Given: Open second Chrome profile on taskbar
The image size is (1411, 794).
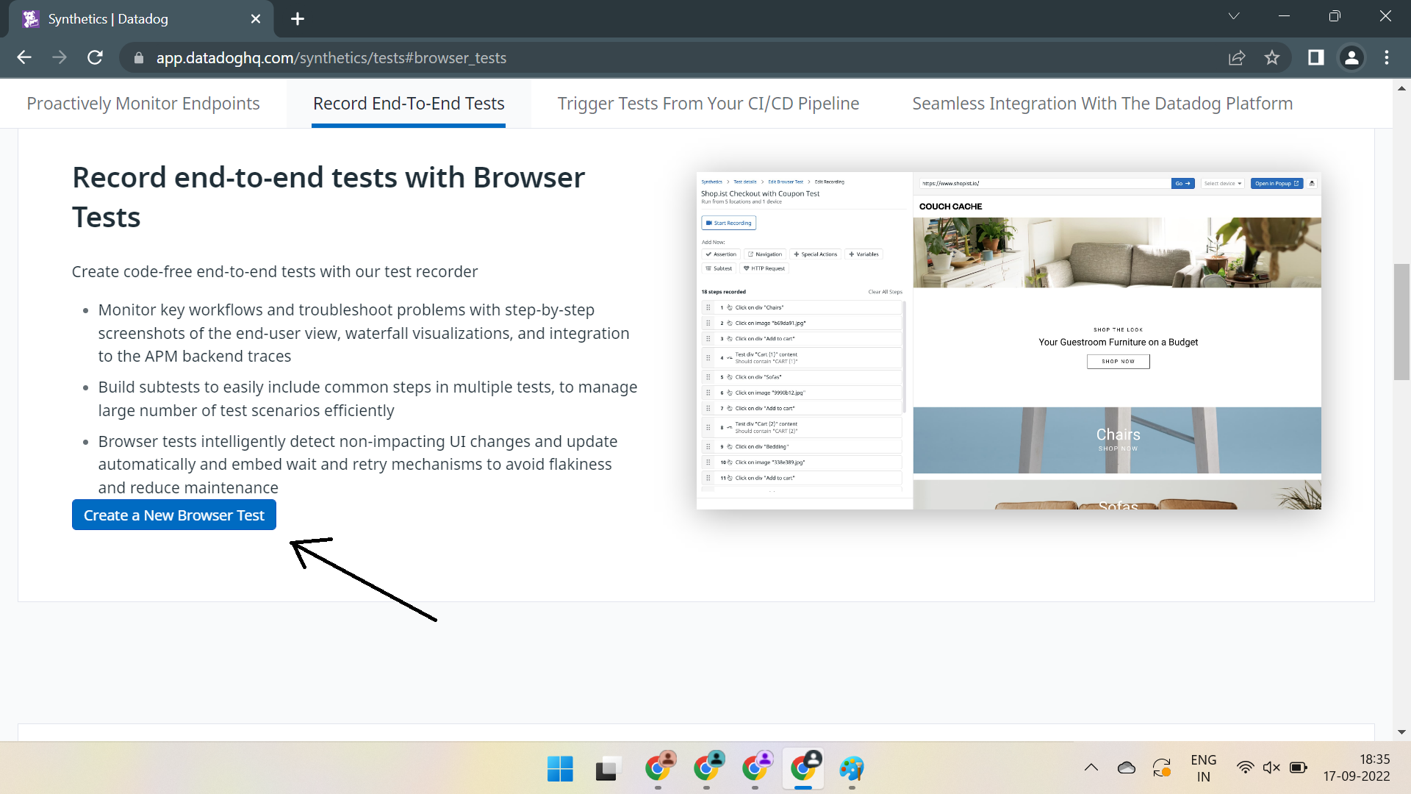Looking at the screenshot, I should tap(707, 768).
